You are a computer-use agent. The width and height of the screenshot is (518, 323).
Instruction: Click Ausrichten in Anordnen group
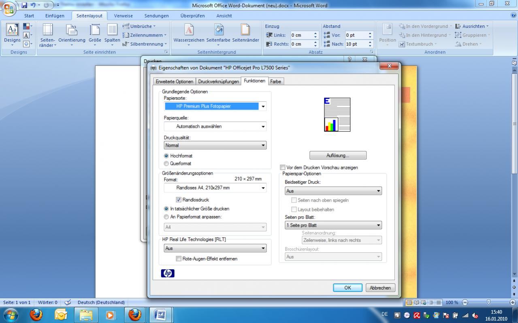tap(472, 26)
